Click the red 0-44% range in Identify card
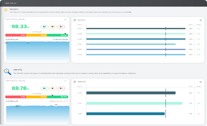 tap(16, 97)
